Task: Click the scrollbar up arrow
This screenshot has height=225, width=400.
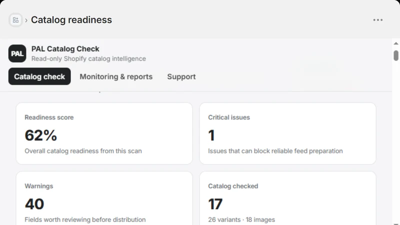Action: (x=396, y=43)
